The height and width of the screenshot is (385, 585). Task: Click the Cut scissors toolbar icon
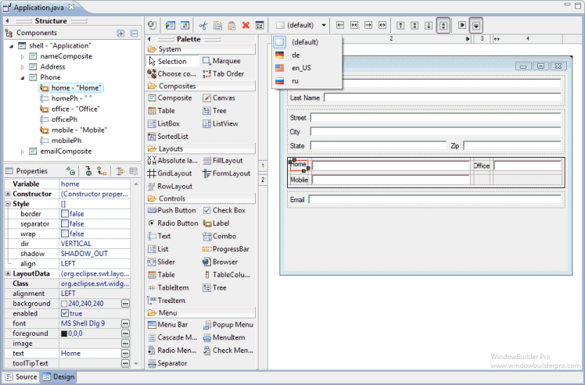coord(204,25)
